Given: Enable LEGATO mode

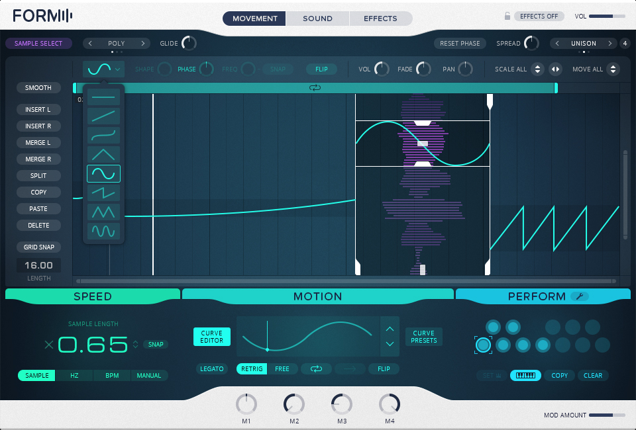Looking at the screenshot, I should tap(212, 369).
